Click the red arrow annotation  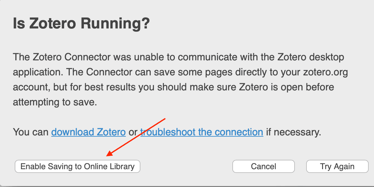pyautogui.click(x=136, y=137)
